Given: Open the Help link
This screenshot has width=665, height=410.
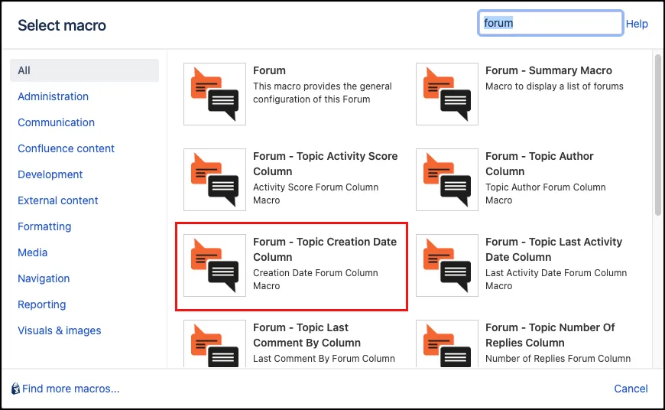Looking at the screenshot, I should click(637, 24).
